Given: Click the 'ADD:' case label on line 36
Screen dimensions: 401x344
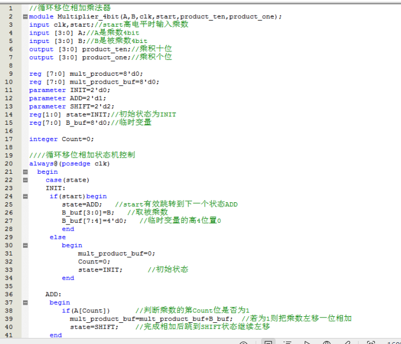Looking at the screenshot, I should coord(53,294).
